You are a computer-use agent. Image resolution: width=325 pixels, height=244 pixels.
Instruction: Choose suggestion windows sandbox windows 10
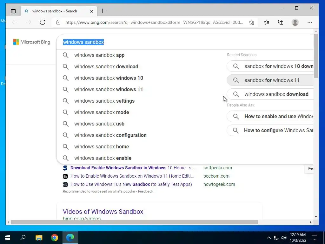pos(141,78)
